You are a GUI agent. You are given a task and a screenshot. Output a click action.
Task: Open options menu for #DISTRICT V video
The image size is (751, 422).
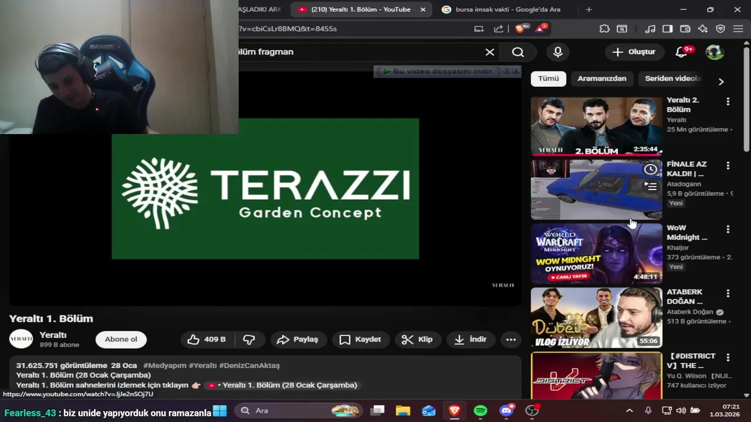coord(728,357)
